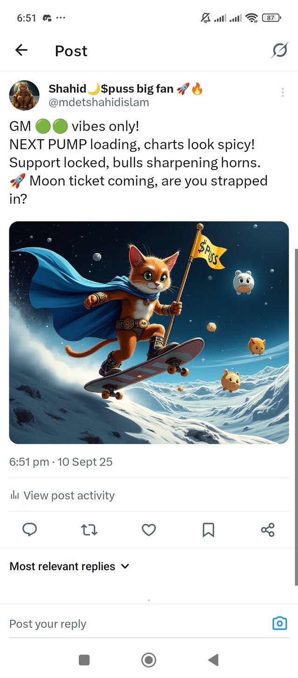The image size is (298, 678).
Task: Tap the back arrow
Action: coord(21,50)
